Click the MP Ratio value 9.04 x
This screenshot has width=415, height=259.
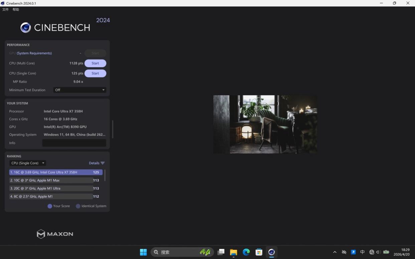(78, 81)
